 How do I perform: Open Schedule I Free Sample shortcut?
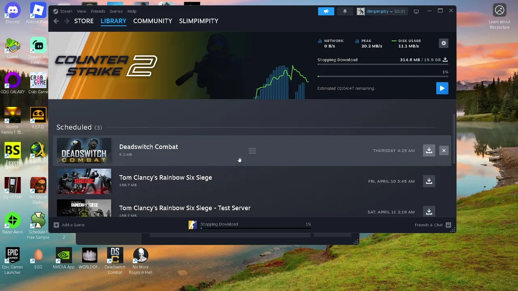tap(38, 226)
